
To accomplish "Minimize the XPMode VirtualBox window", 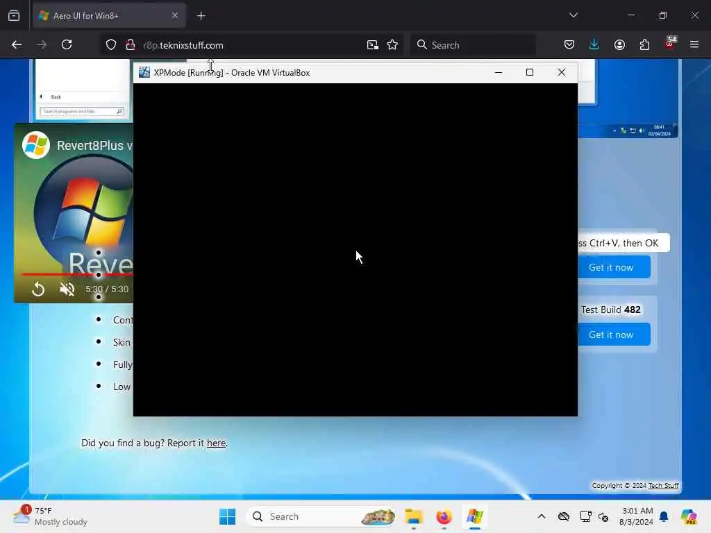I will coord(499,72).
